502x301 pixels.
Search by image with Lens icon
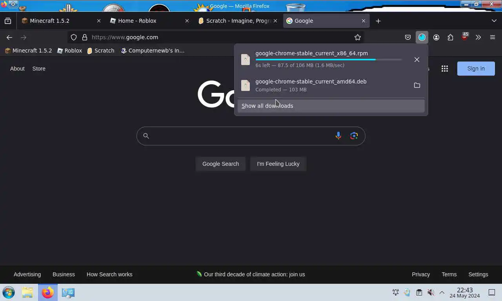coord(354,136)
